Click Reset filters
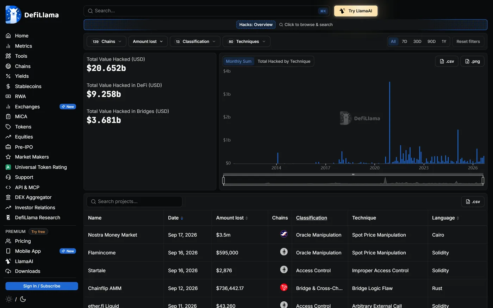Screen dimensions: 493x308 468,42
